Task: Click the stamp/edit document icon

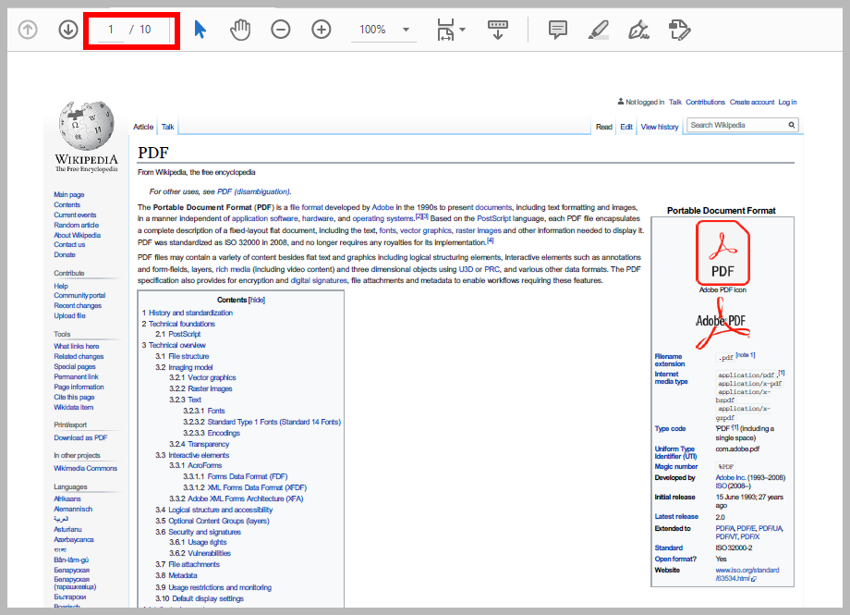Action: coord(679,30)
